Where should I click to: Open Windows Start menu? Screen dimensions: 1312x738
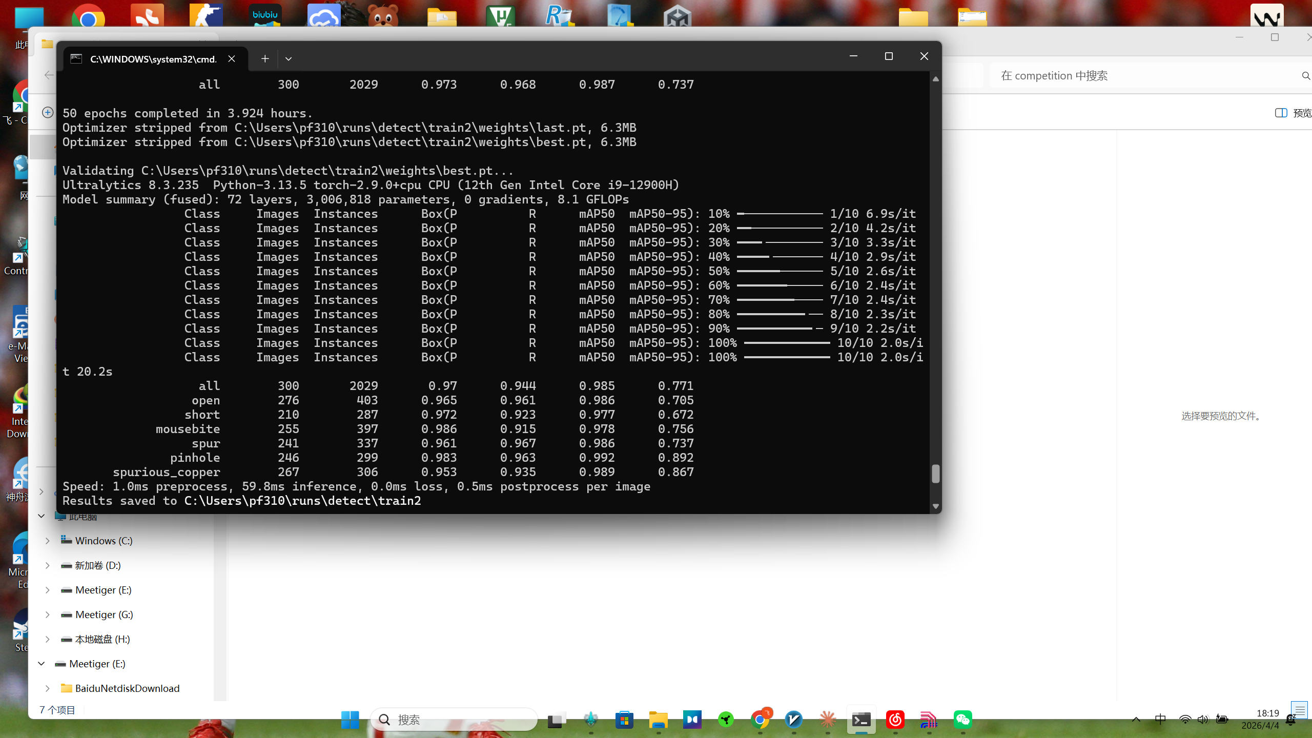click(350, 720)
